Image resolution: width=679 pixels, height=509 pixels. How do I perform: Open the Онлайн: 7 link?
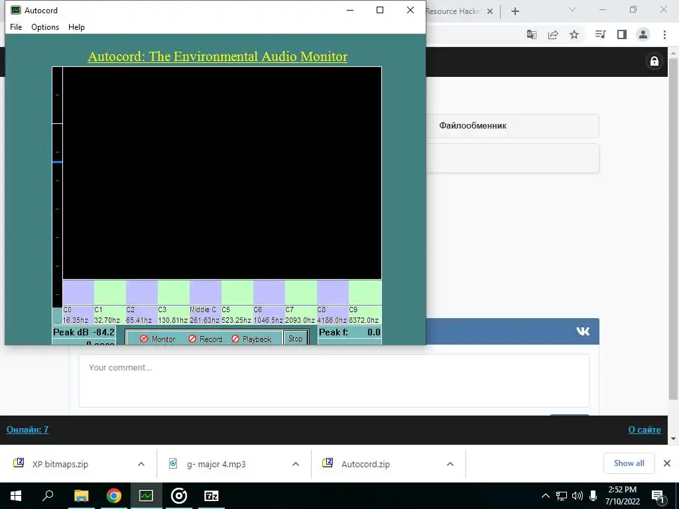click(x=27, y=429)
